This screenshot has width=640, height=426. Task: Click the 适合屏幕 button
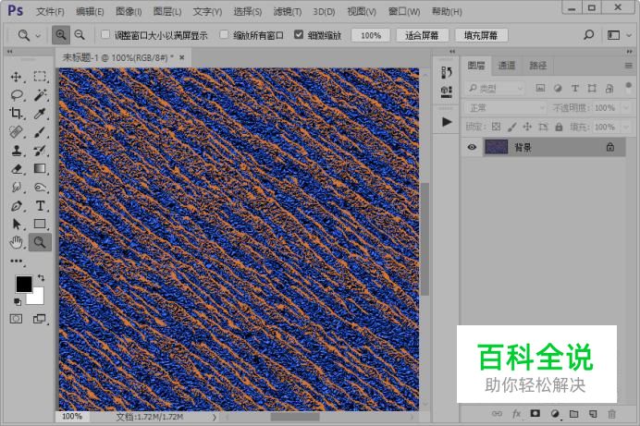422,35
